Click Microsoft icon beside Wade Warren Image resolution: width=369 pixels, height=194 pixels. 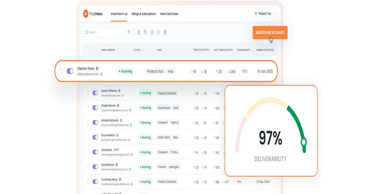tap(118, 106)
